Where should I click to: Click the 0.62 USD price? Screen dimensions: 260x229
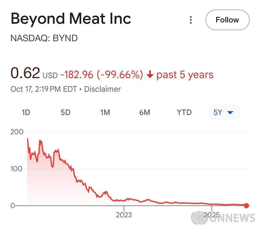point(25,73)
